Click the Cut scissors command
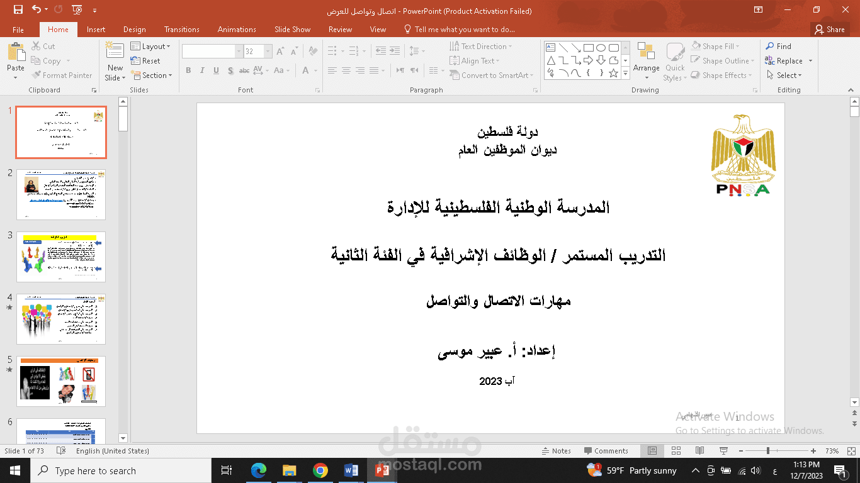 coord(43,47)
